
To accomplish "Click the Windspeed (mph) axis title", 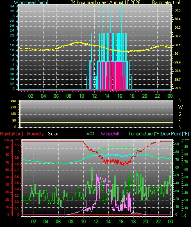I will (x=31, y=2).
